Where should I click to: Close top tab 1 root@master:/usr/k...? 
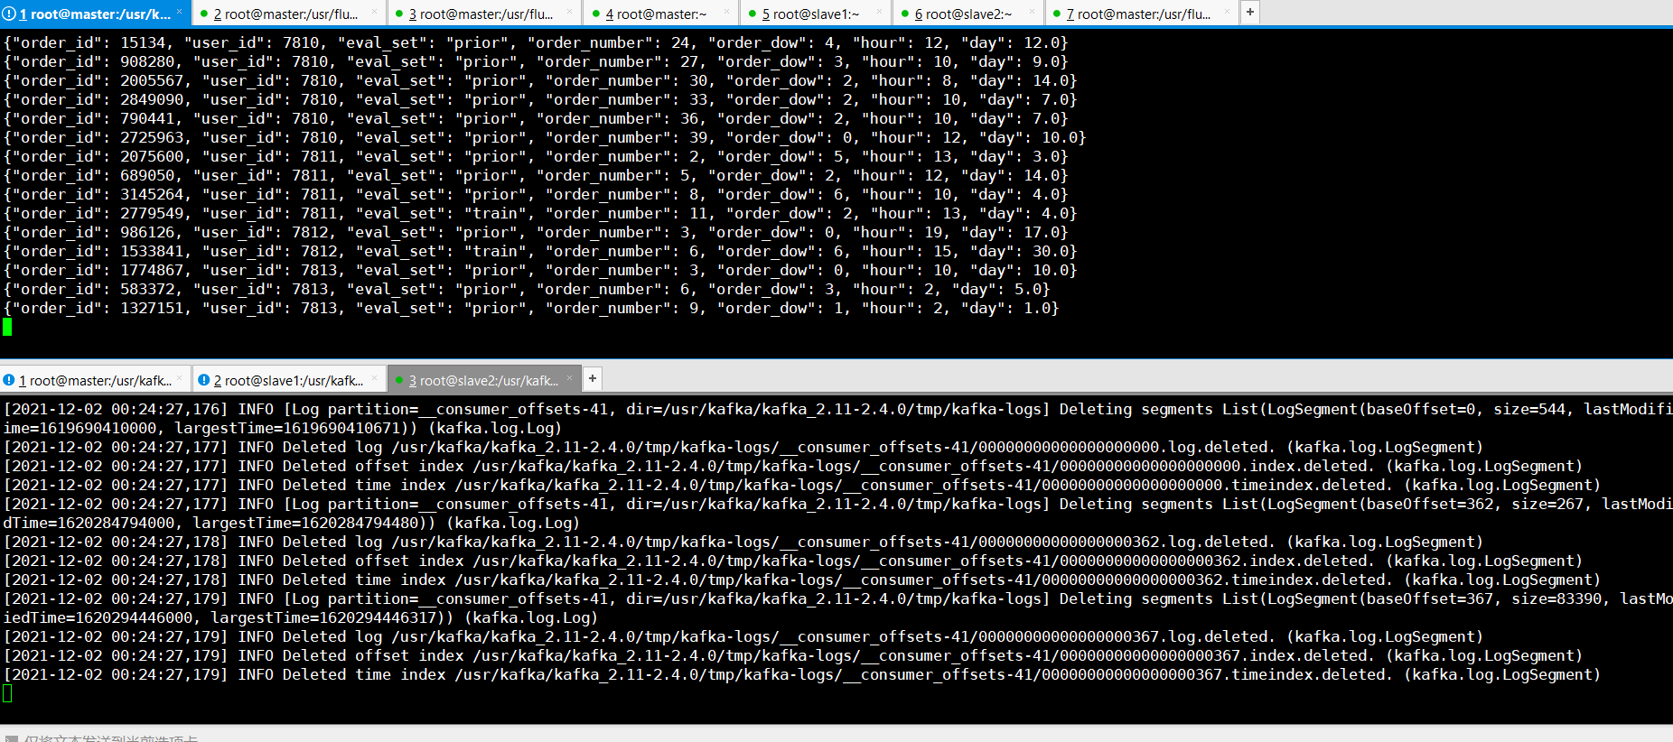[179, 13]
